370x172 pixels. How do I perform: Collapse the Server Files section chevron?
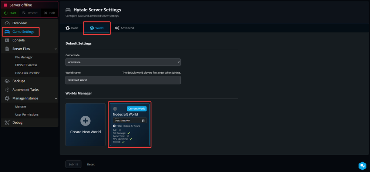(x=56, y=49)
